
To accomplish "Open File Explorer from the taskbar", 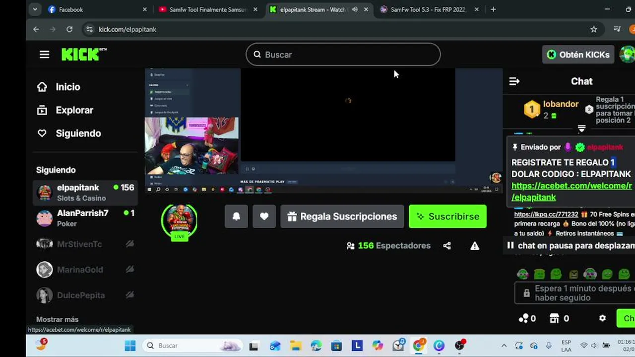I will point(296,346).
